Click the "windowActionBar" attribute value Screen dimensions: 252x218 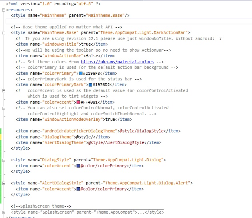(63, 56)
